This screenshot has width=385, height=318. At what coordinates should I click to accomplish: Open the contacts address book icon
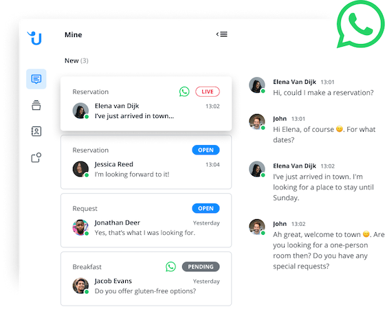click(x=36, y=131)
